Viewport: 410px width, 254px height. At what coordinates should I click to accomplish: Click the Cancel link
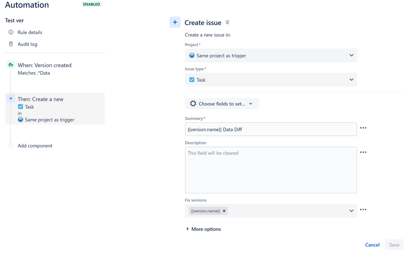[372, 245]
